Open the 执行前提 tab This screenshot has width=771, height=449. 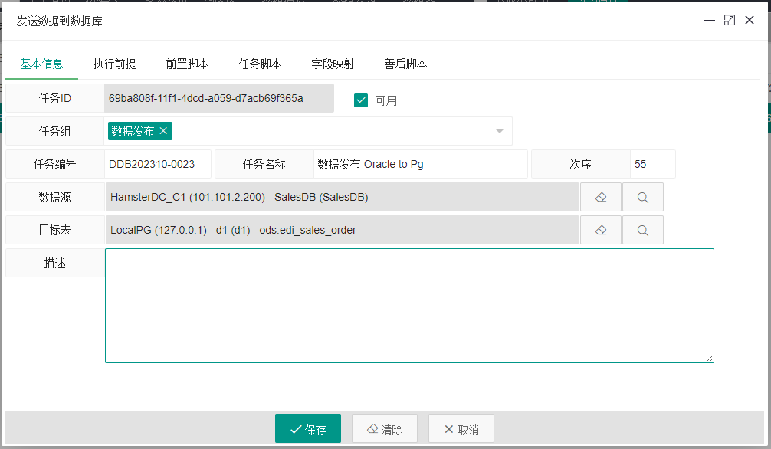pyautogui.click(x=114, y=64)
